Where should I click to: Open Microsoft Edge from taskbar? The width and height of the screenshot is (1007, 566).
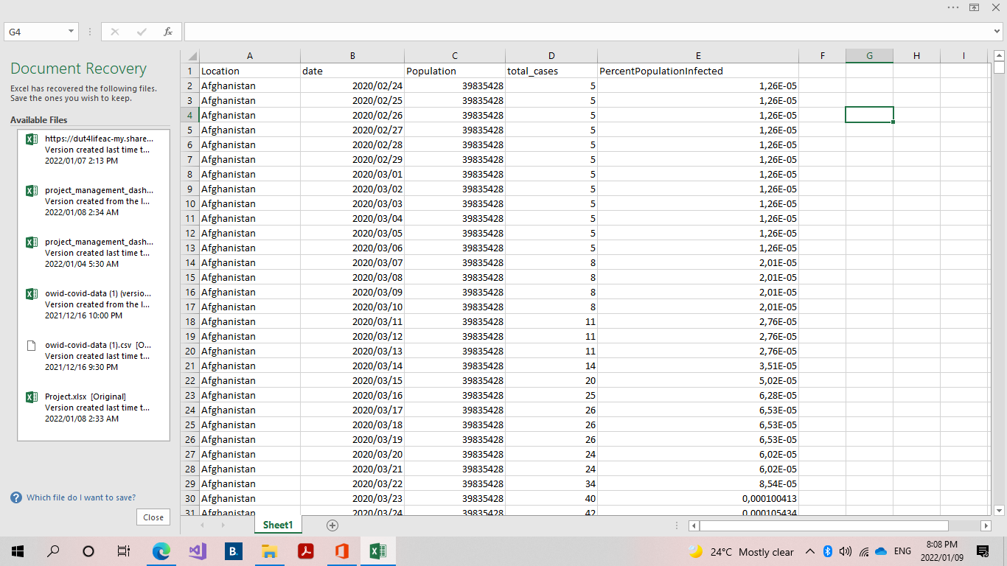click(161, 551)
